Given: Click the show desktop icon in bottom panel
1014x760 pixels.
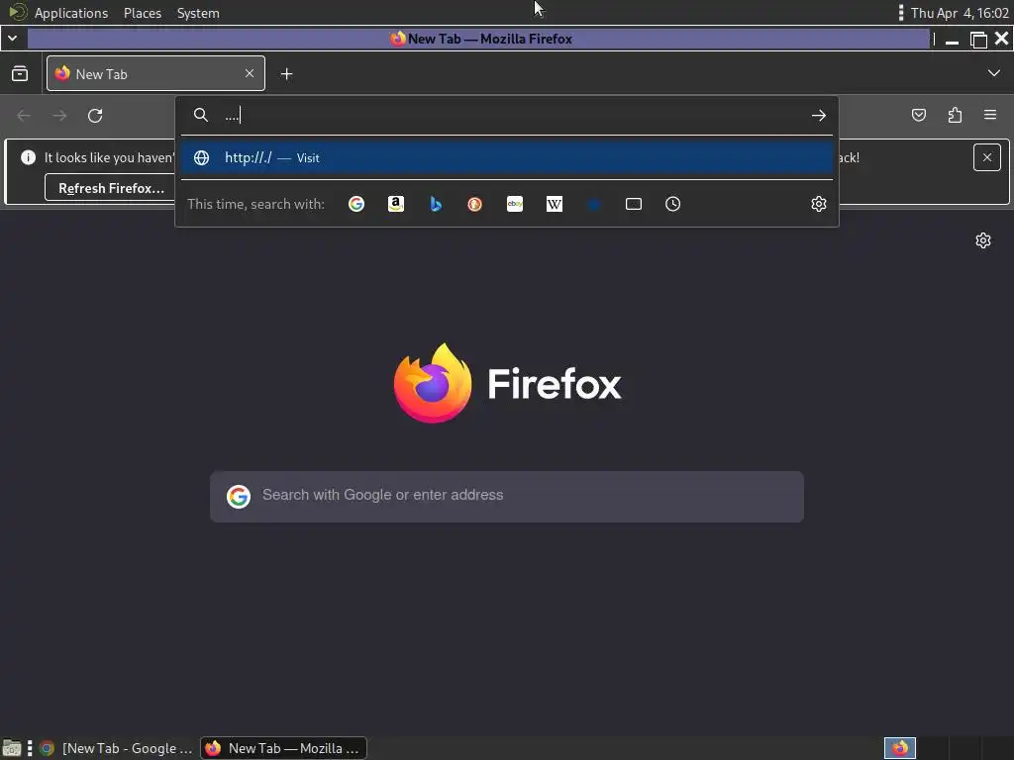Looking at the screenshot, I should coord(12,748).
